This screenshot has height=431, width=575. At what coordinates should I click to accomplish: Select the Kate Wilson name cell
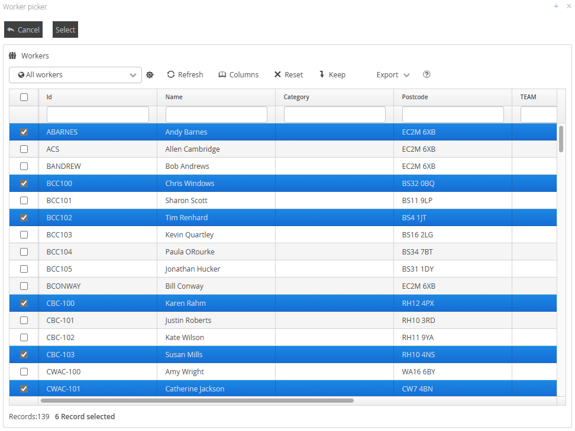coord(216,337)
